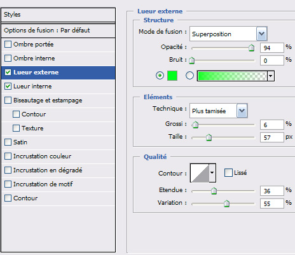The width and height of the screenshot is (295, 255).
Task: Toggle the Satin effect checkbox
Action: [8, 142]
